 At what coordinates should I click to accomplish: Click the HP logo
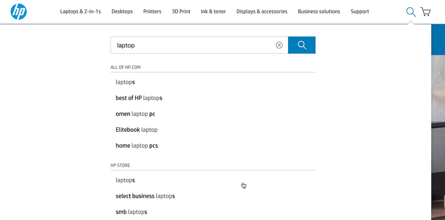click(x=18, y=11)
